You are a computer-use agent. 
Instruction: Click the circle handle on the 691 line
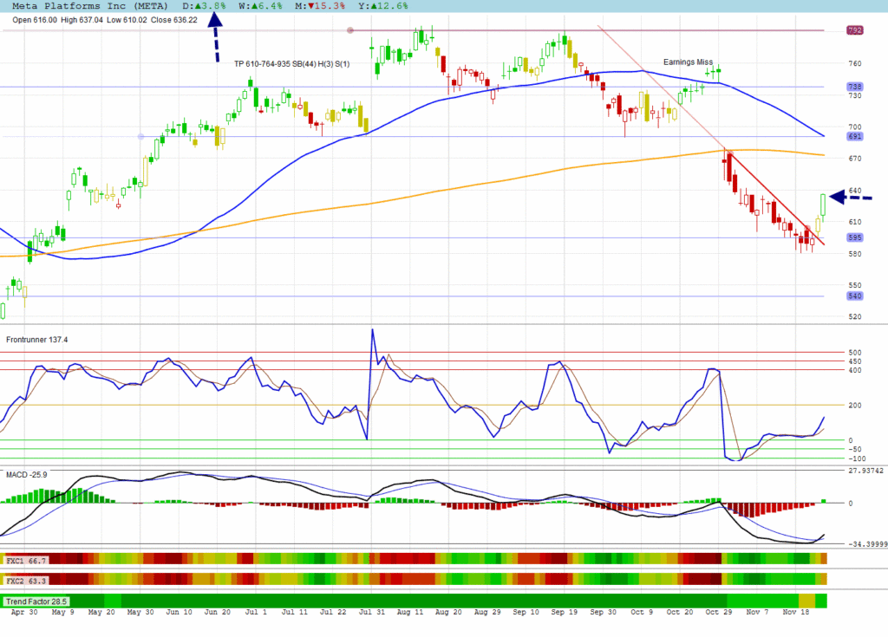point(141,137)
